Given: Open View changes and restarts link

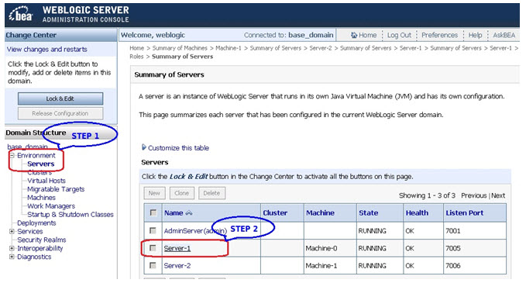Looking at the screenshot, I should tap(47, 50).
